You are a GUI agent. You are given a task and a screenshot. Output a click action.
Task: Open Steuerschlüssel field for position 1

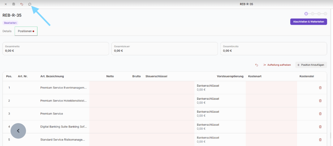tap(169, 88)
